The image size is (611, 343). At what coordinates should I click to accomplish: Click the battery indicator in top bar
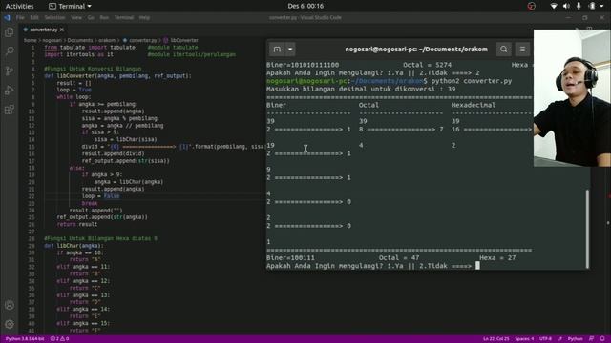[592, 6]
